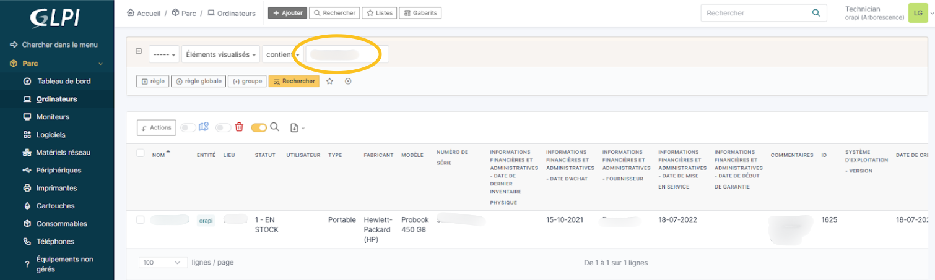The height and width of the screenshot is (280, 935).
Task: Open the lines per page dropdown
Action: tap(162, 263)
